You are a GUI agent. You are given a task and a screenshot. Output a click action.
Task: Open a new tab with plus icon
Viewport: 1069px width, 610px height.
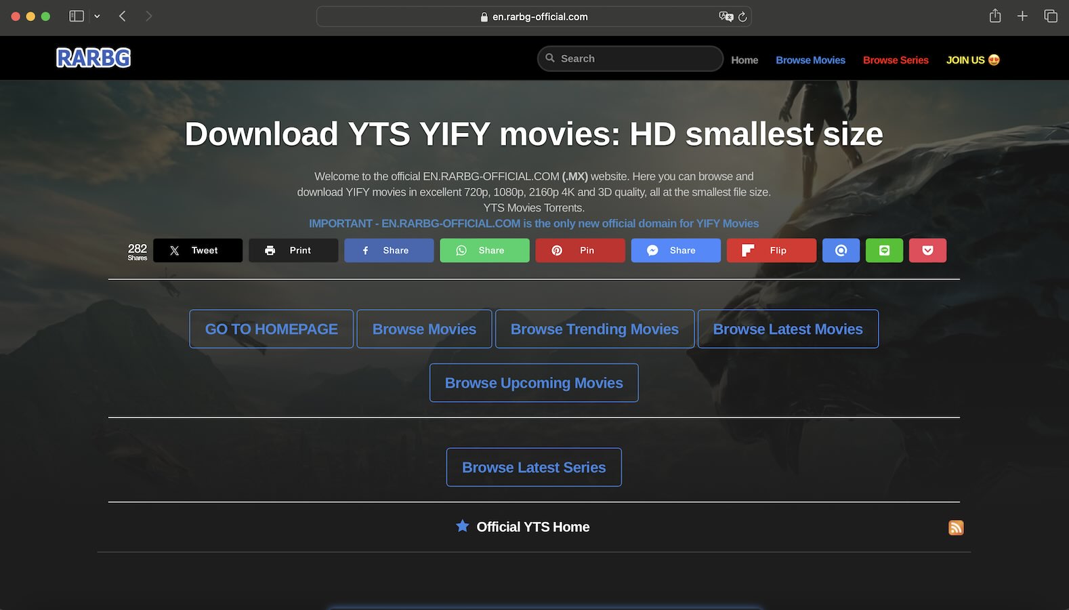click(x=1022, y=16)
